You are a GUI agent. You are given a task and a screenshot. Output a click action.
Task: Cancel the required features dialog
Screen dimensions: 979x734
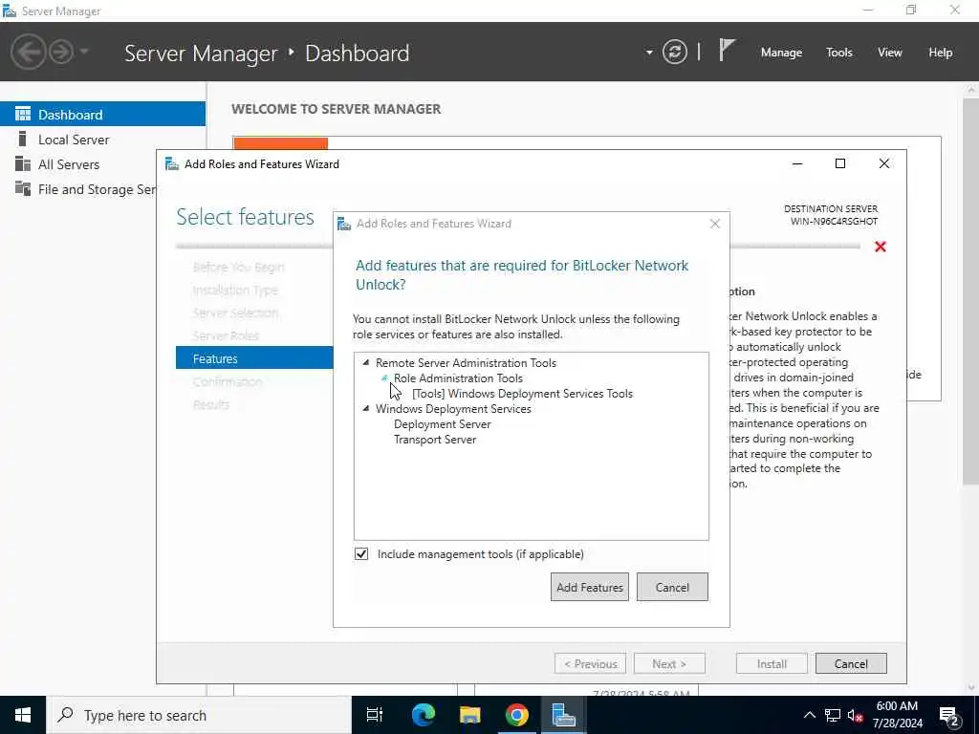(x=672, y=588)
